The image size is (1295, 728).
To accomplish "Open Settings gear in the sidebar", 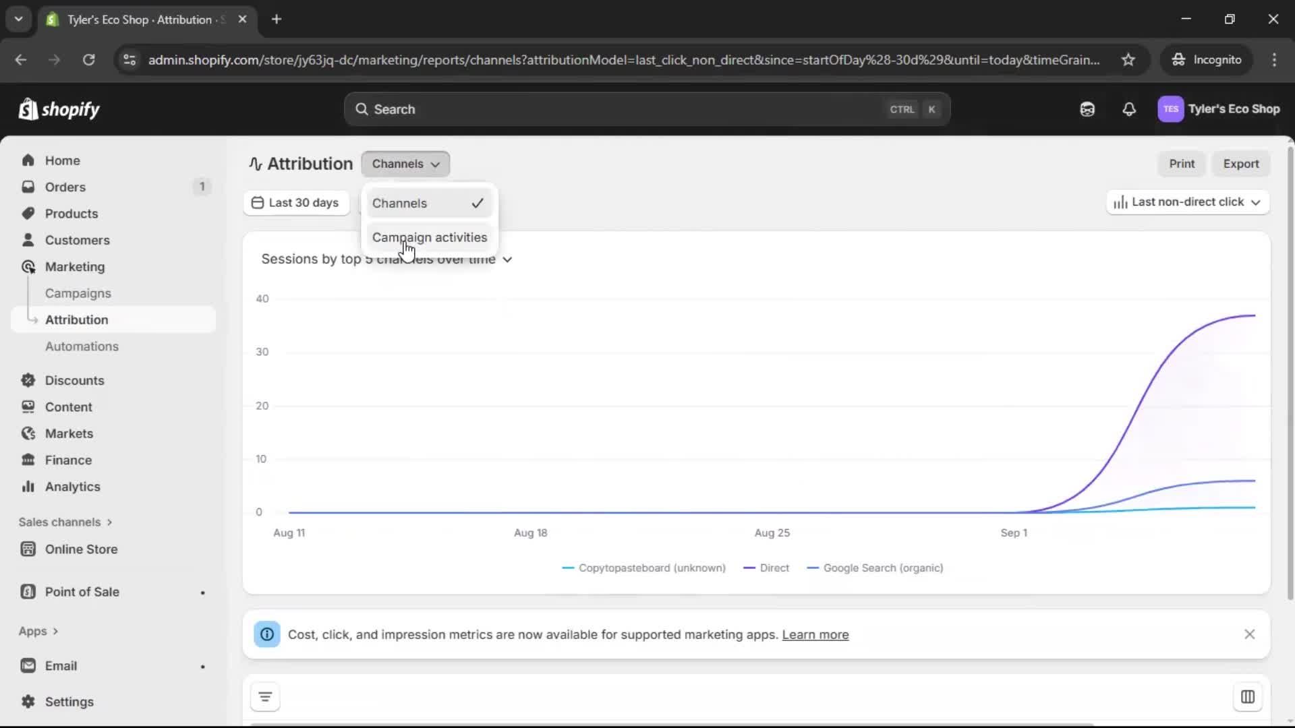I will tap(69, 702).
